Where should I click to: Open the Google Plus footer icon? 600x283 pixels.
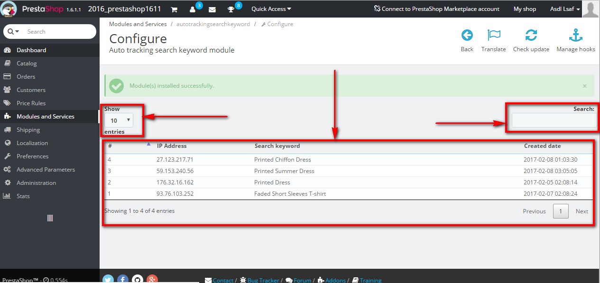[152, 279]
